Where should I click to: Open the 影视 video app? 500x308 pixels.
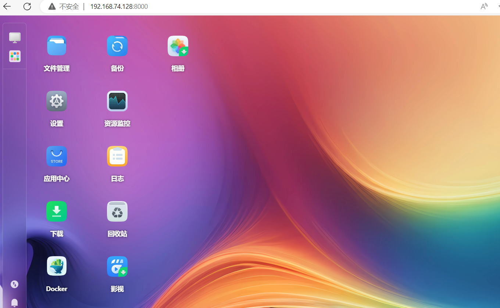point(117,266)
